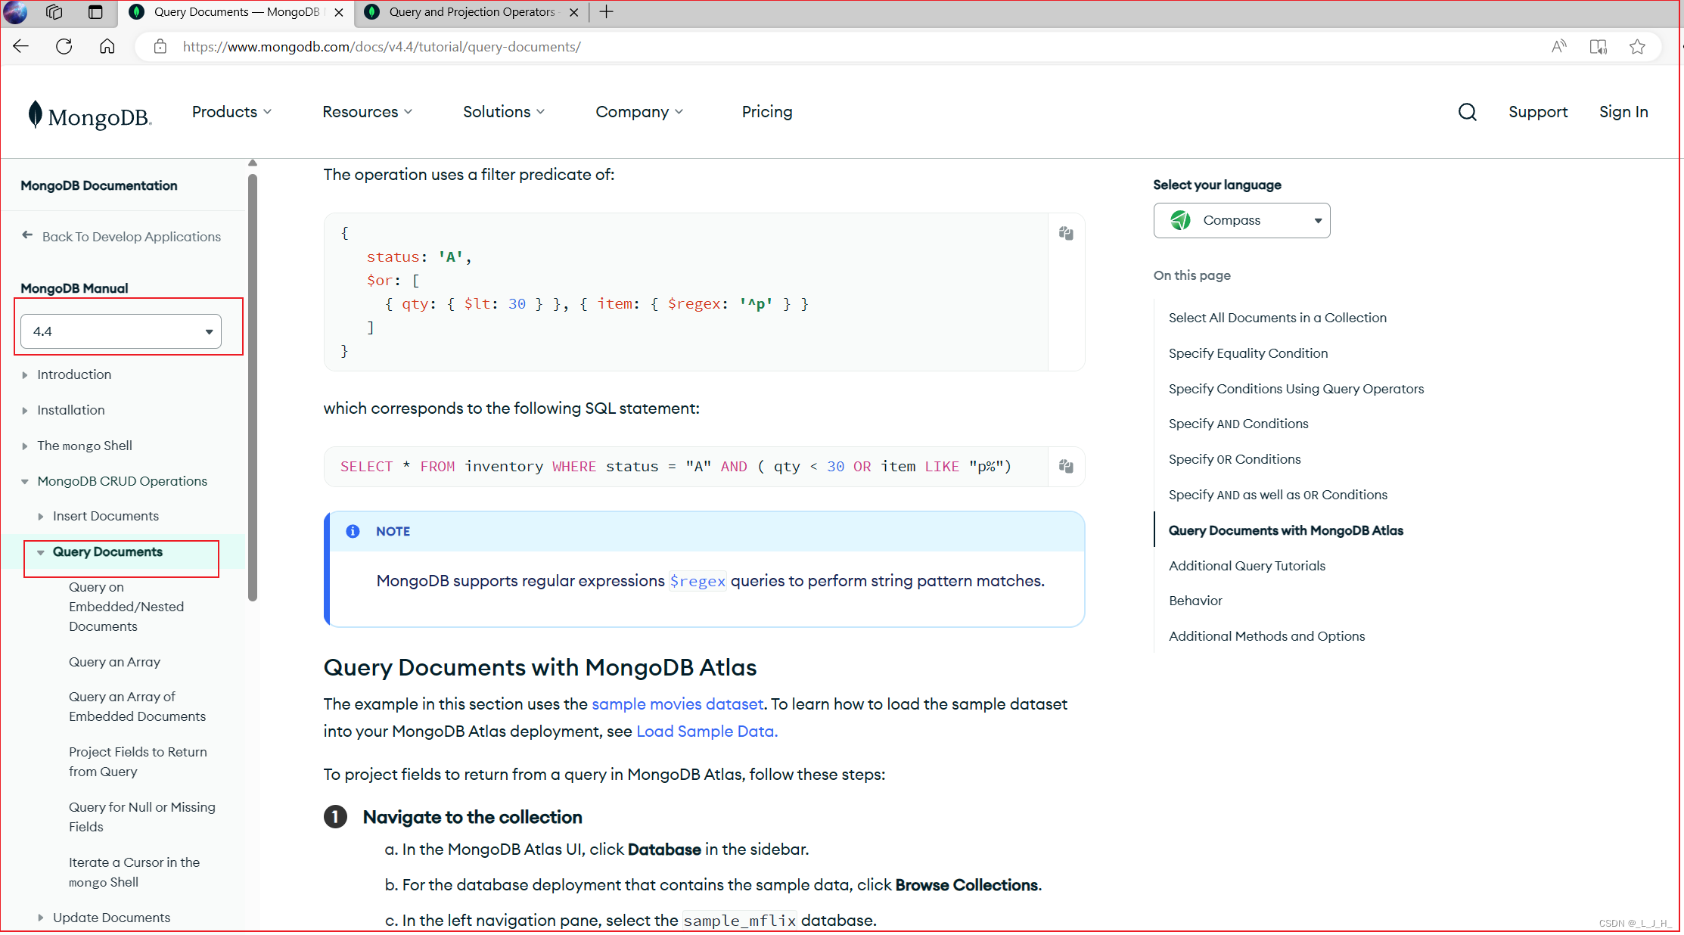Click the browser refresh icon

[x=64, y=47]
